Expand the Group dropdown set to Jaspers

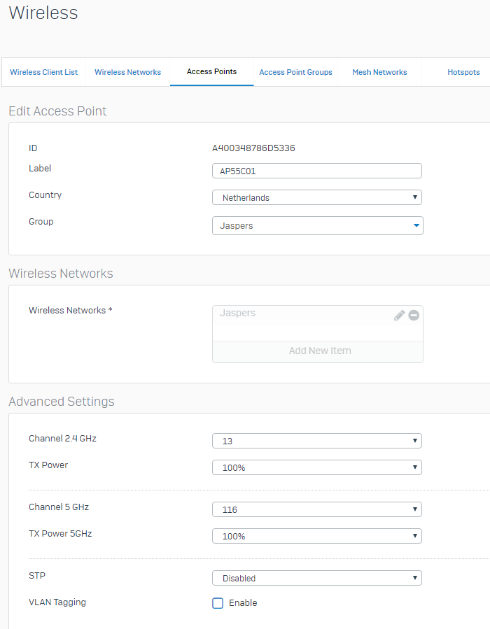pos(317,226)
